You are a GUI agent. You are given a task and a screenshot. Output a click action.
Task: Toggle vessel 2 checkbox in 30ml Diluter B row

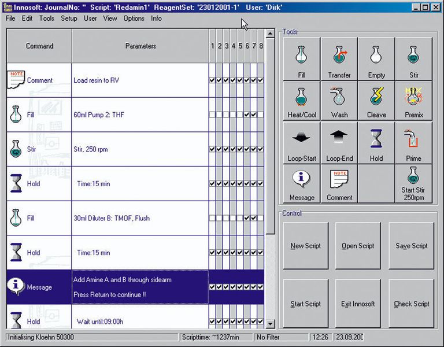click(219, 218)
